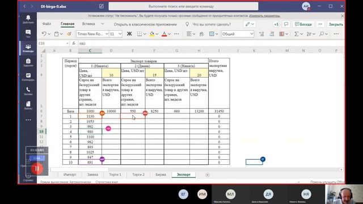
Task: Click the conditional formatting icon
Action: [281, 34]
